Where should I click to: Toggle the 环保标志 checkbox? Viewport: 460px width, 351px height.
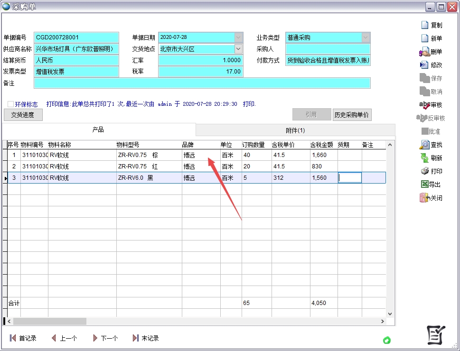pyautogui.click(x=10, y=104)
